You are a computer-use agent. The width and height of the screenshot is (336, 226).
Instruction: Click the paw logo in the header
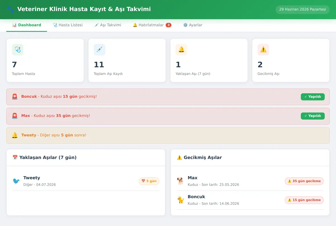click(10, 9)
